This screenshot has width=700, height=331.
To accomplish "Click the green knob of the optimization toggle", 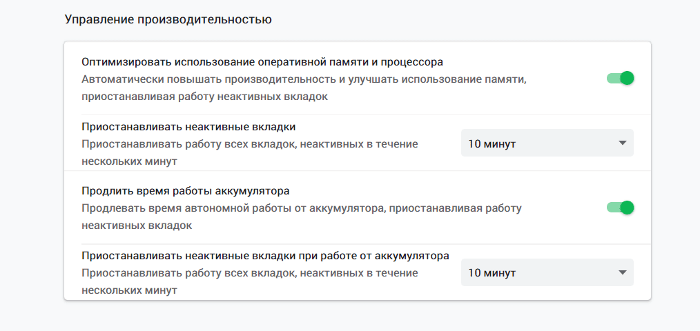I will click(x=627, y=78).
